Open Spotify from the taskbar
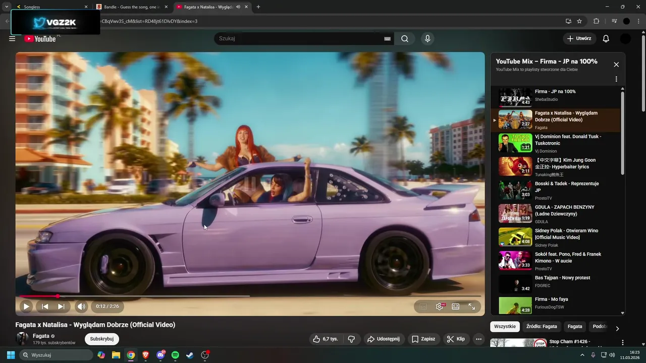The height and width of the screenshot is (363, 646). click(x=175, y=355)
